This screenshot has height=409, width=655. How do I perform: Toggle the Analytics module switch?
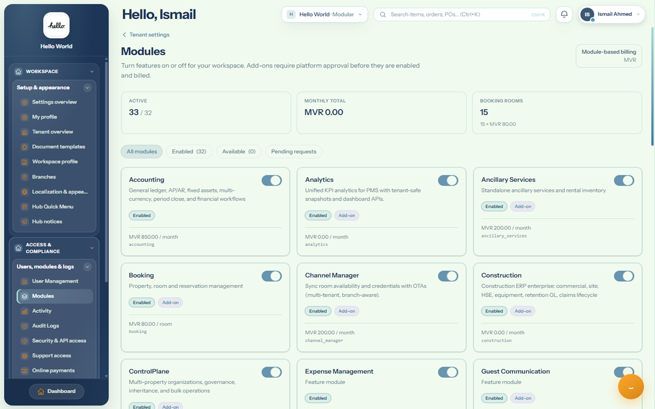coord(448,180)
